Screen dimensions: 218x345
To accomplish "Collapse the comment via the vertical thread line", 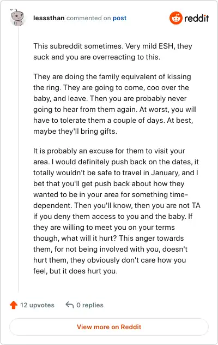I will 18,159.
